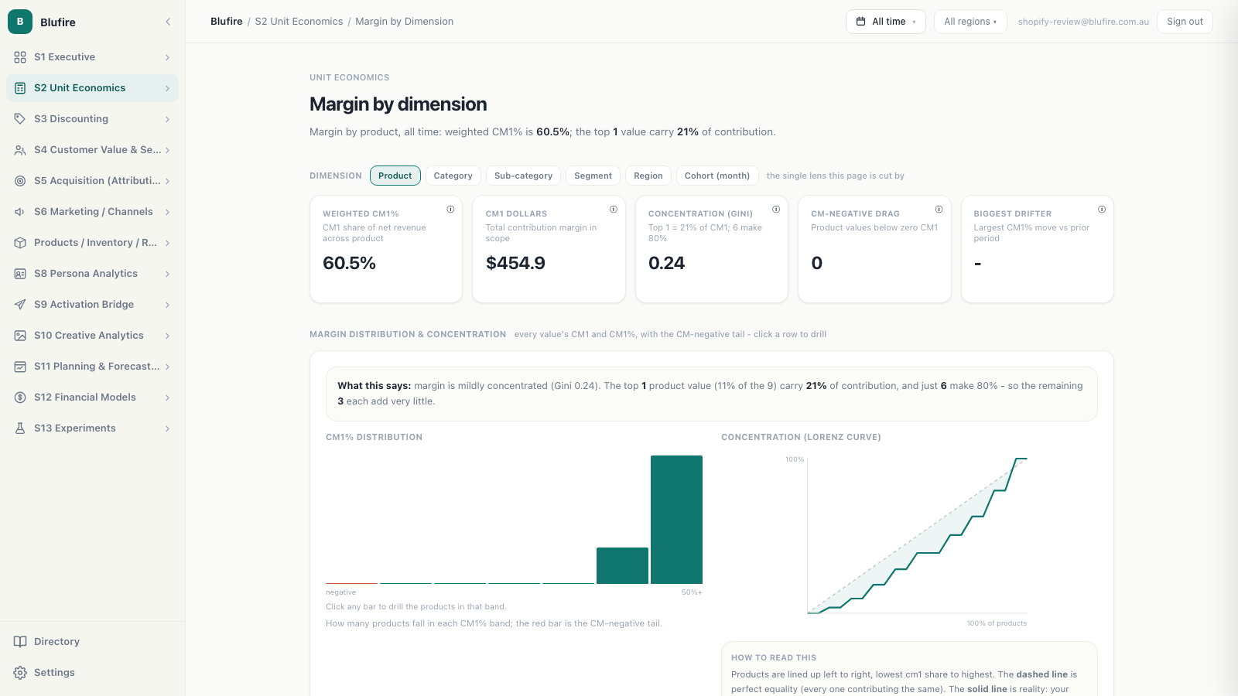
Task: Open the All regions dropdown
Action: tap(970, 22)
